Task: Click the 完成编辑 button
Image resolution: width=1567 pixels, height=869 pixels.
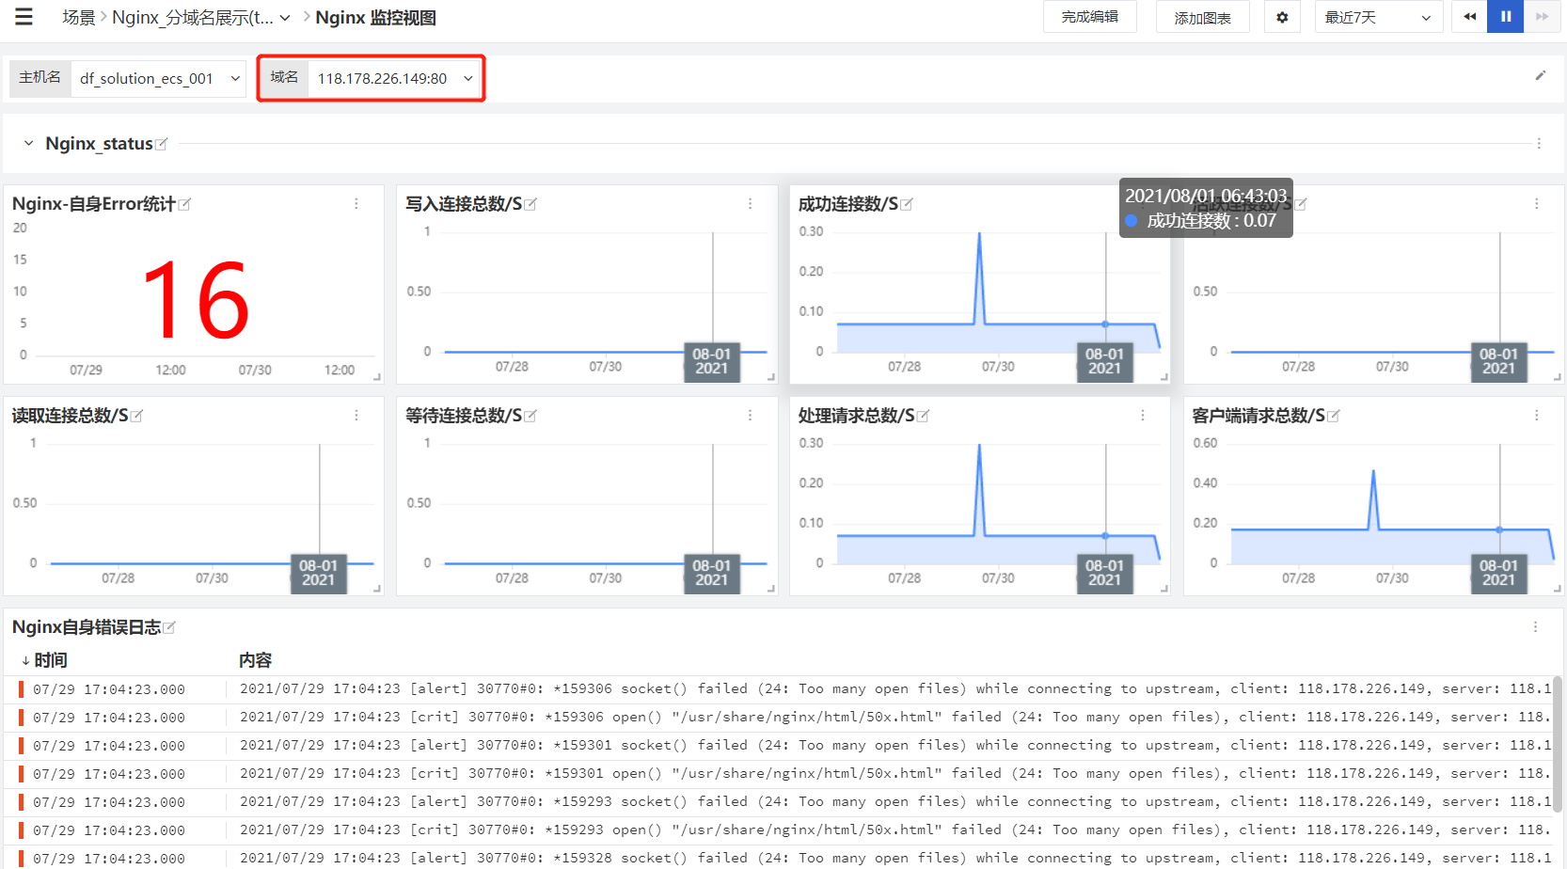Action: (x=1089, y=17)
